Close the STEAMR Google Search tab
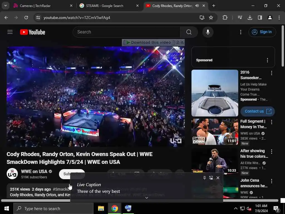This screenshot has width=285, height=214. pyautogui.click(x=137, y=6)
